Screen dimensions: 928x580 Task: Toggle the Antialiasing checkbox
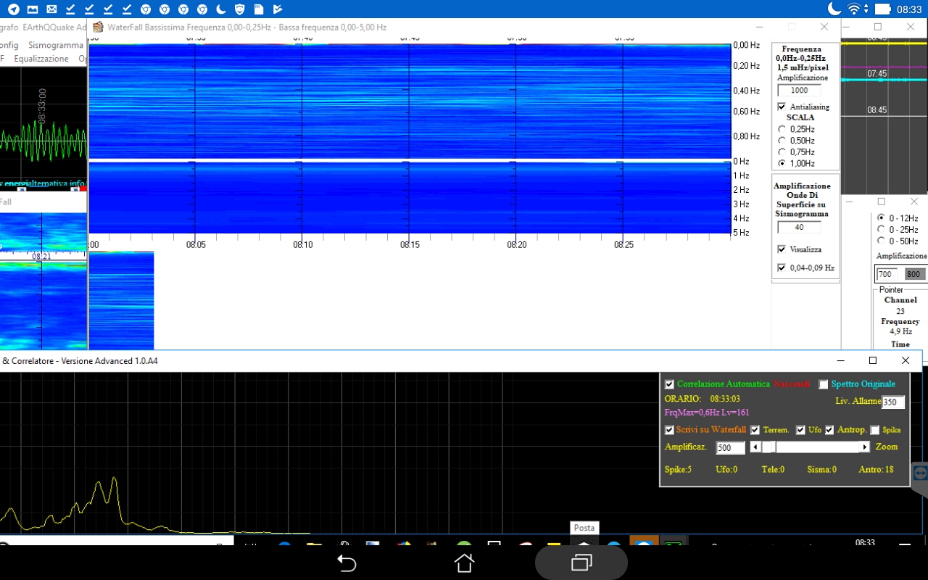click(x=782, y=107)
